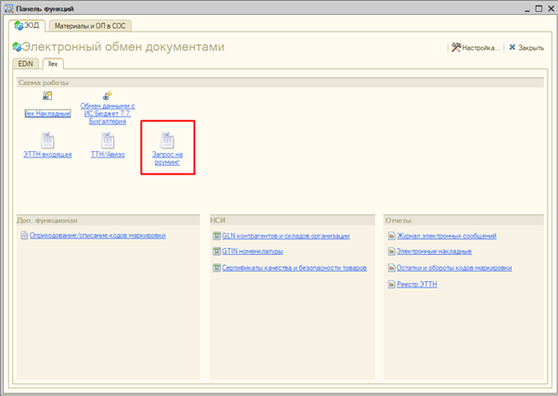Close the Панель функций window

tap(547, 7)
